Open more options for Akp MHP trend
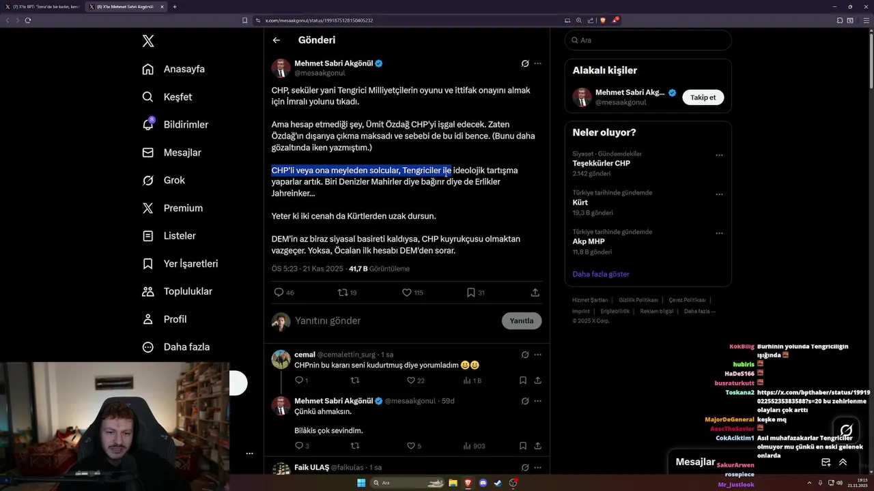 click(x=719, y=233)
